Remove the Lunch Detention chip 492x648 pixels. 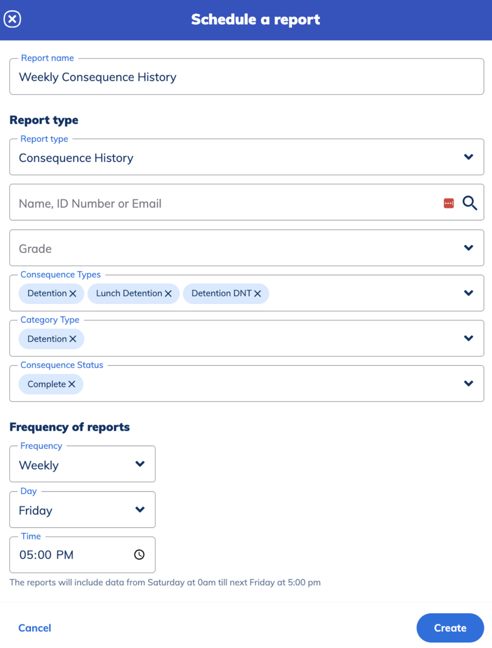168,293
